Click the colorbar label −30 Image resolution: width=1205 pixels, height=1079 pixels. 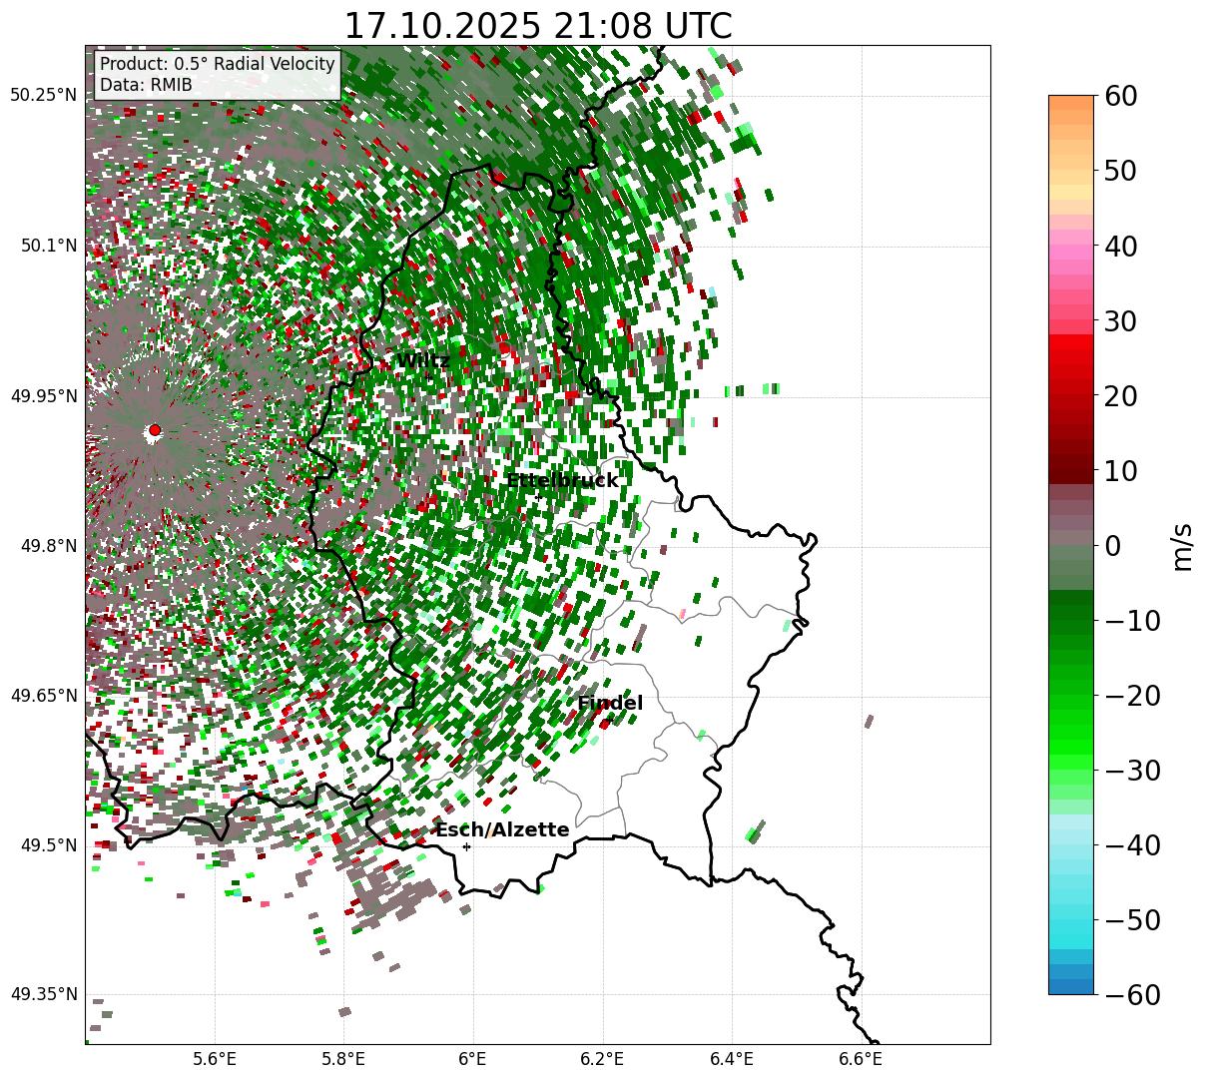(x=1132, y=771)
